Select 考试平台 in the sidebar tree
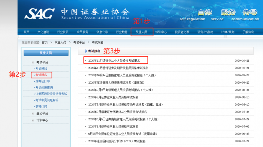 click(x=42, y=62)
